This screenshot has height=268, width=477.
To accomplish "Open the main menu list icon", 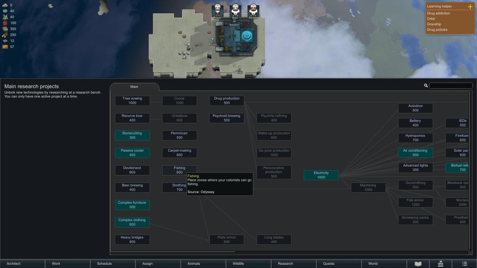I will tap(464, 264).
